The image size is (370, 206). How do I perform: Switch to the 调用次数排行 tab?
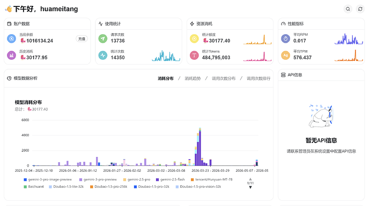coord(258,78)
